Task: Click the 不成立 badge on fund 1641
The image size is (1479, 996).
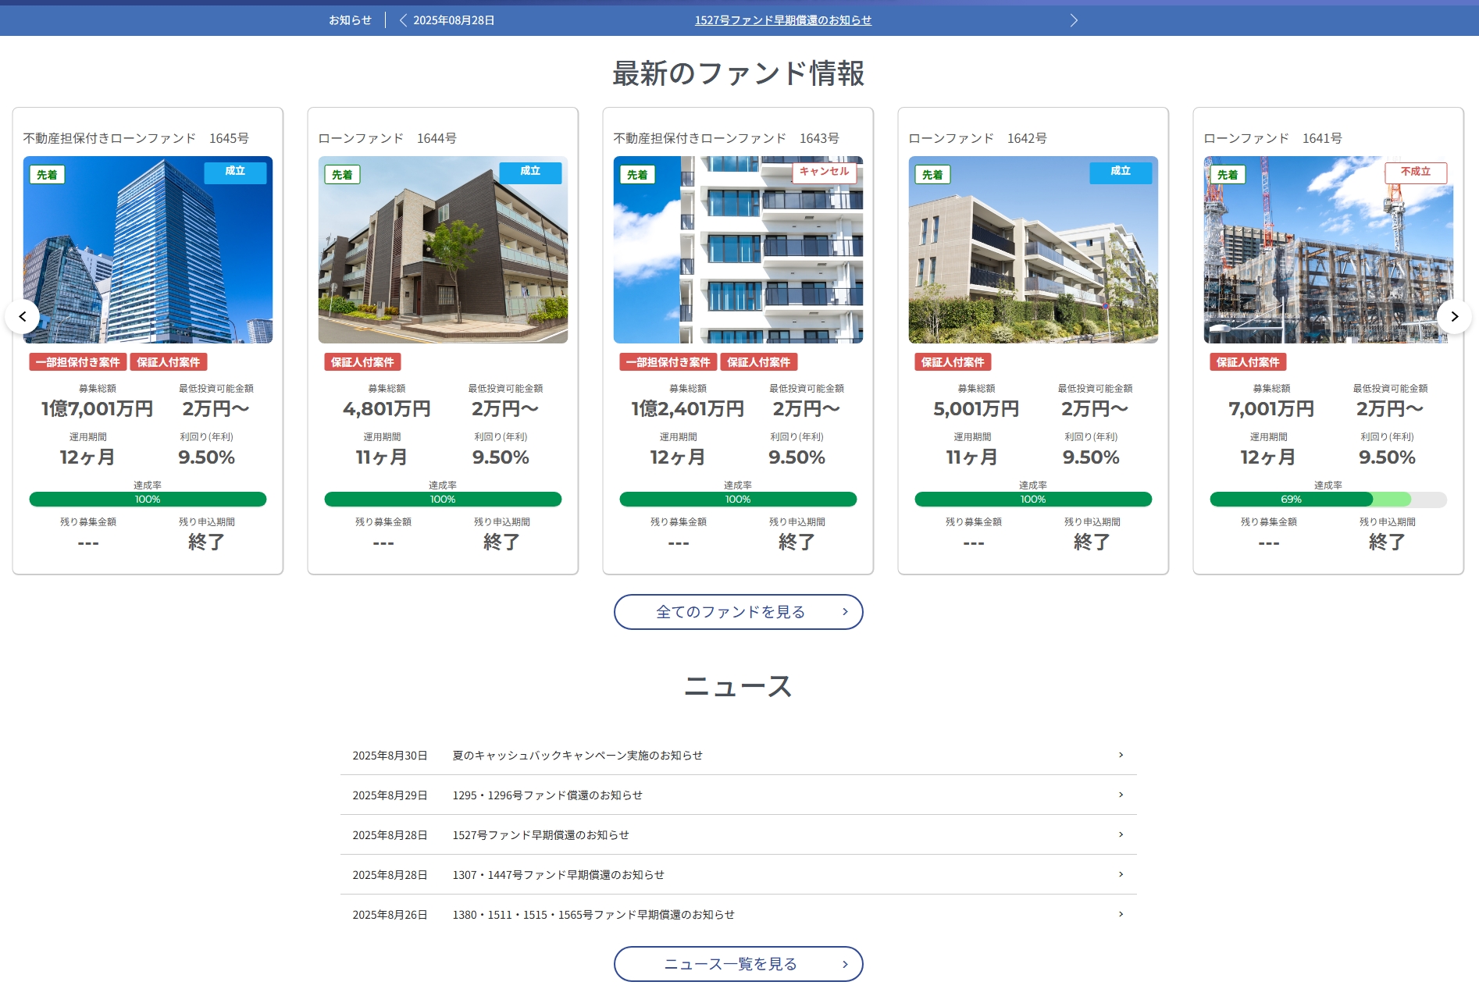Action: [1415, 172]
